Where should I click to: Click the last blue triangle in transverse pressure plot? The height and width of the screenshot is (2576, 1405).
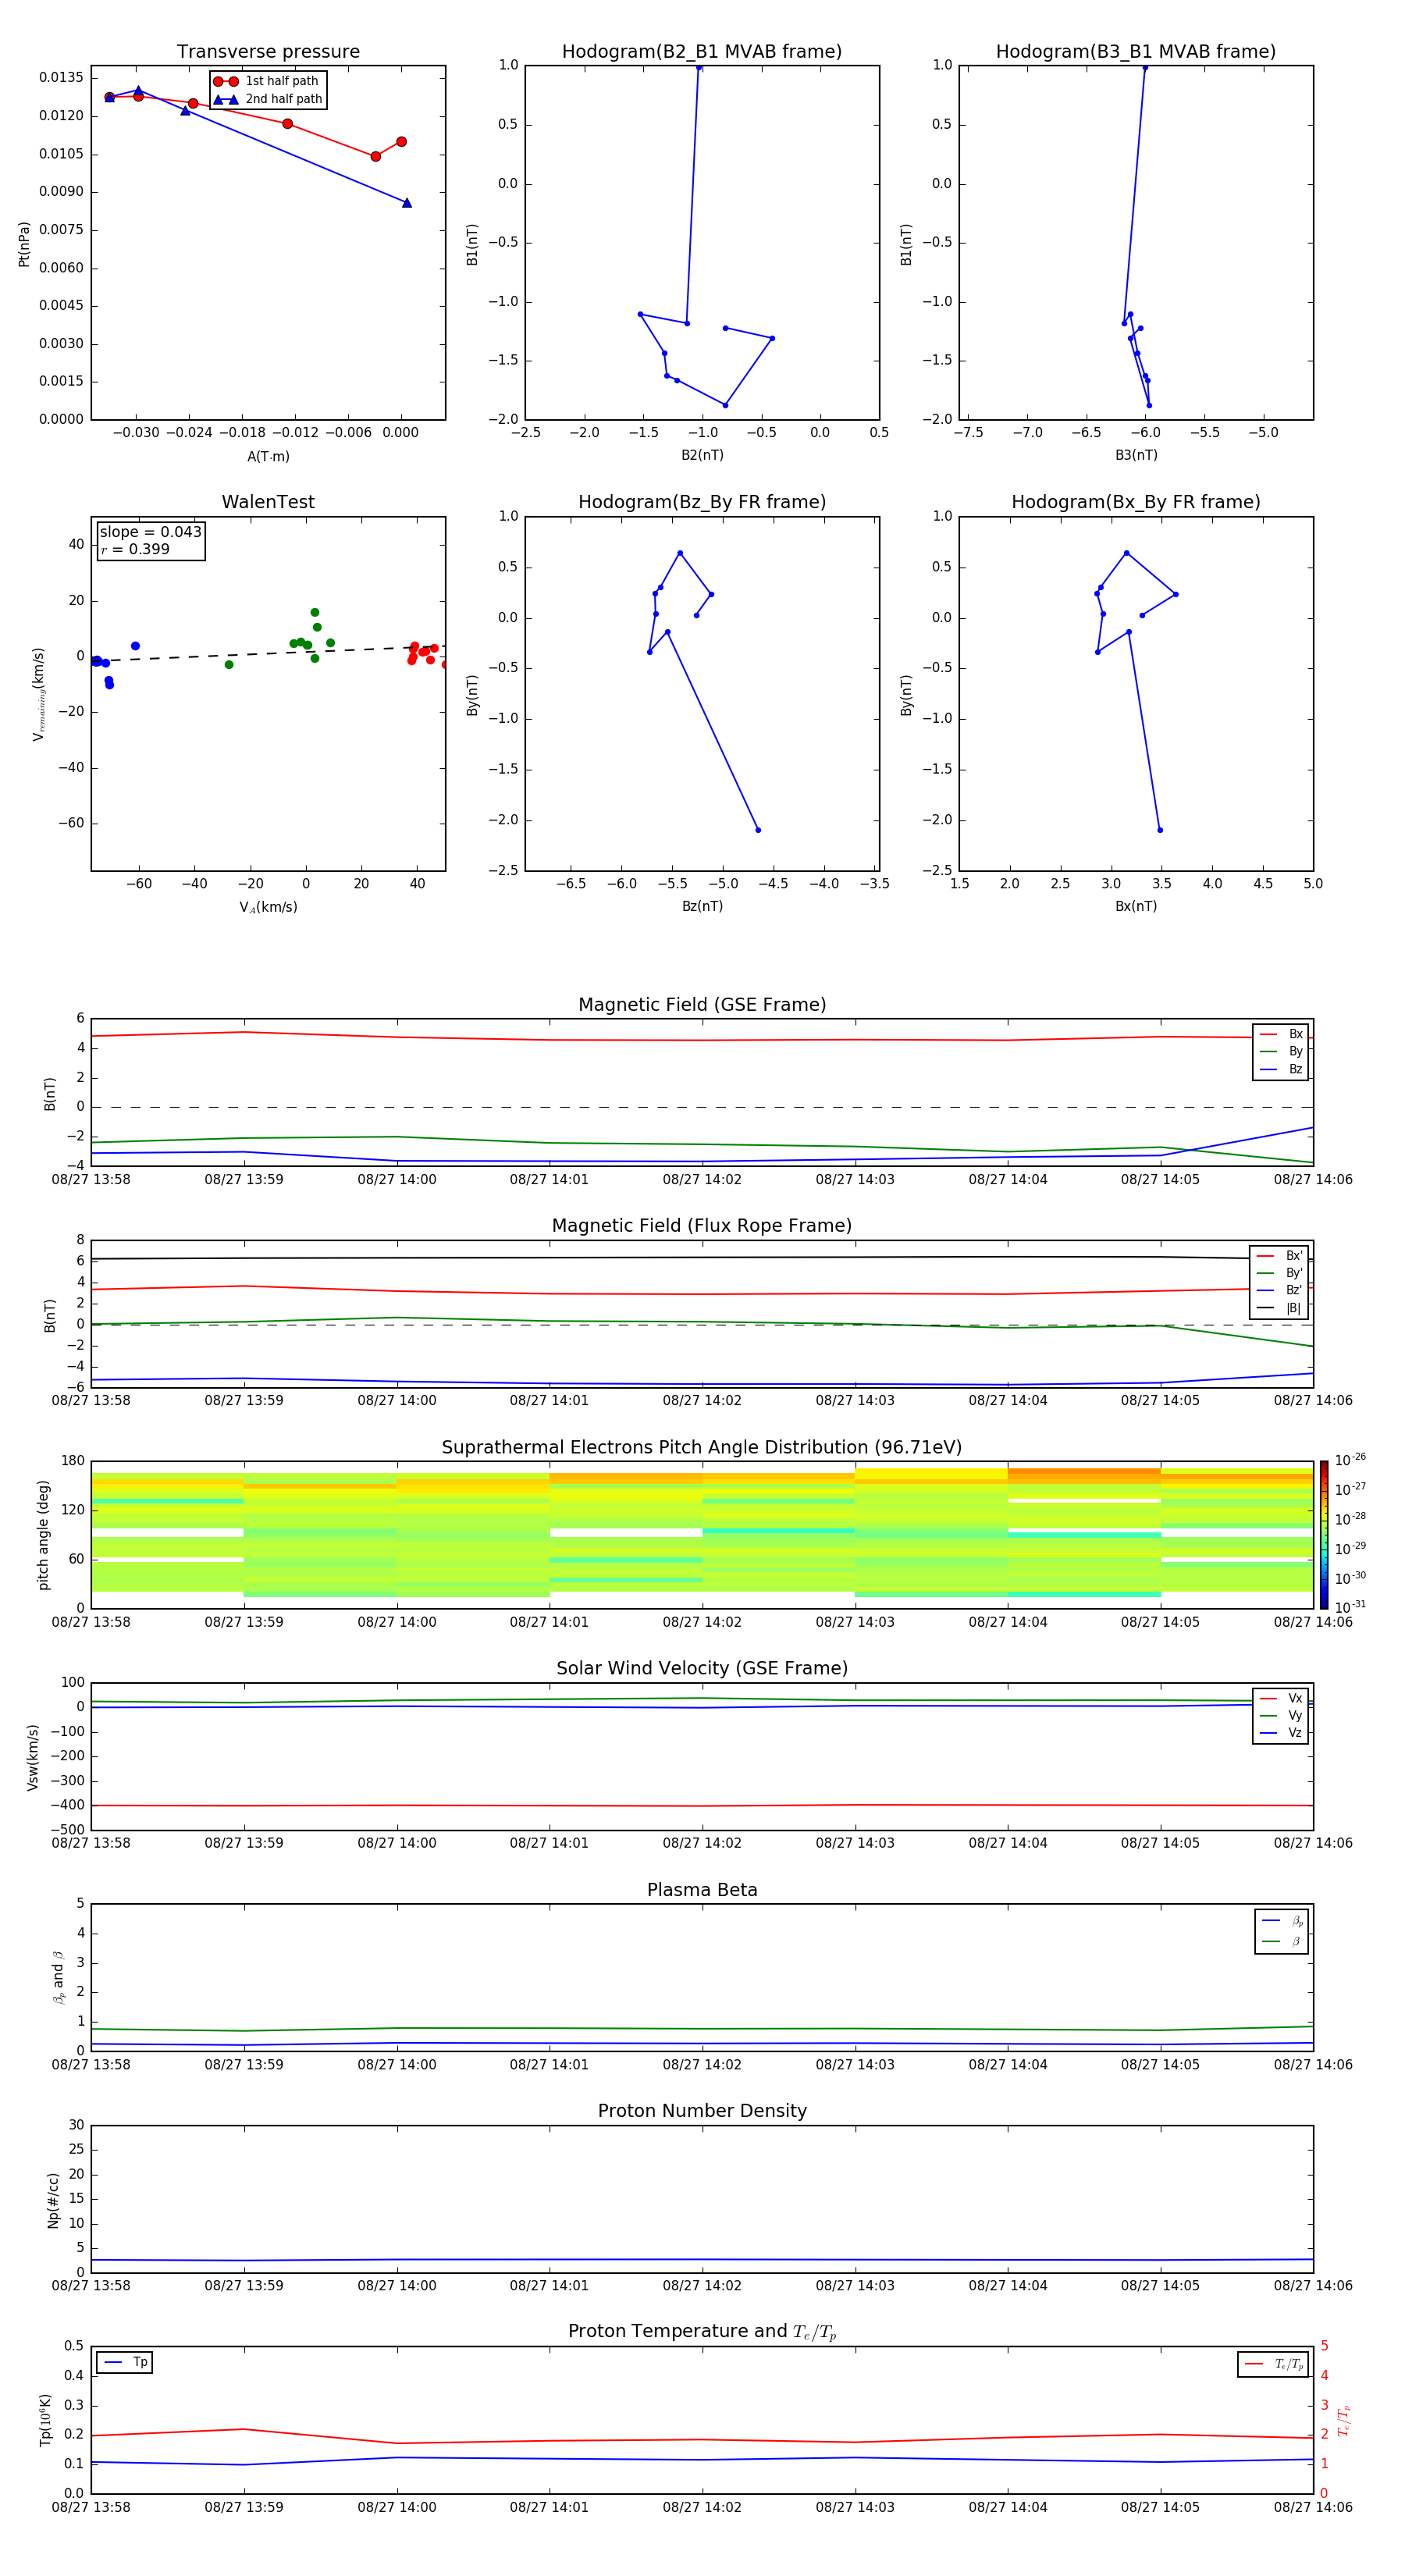(x=407, y=203)
